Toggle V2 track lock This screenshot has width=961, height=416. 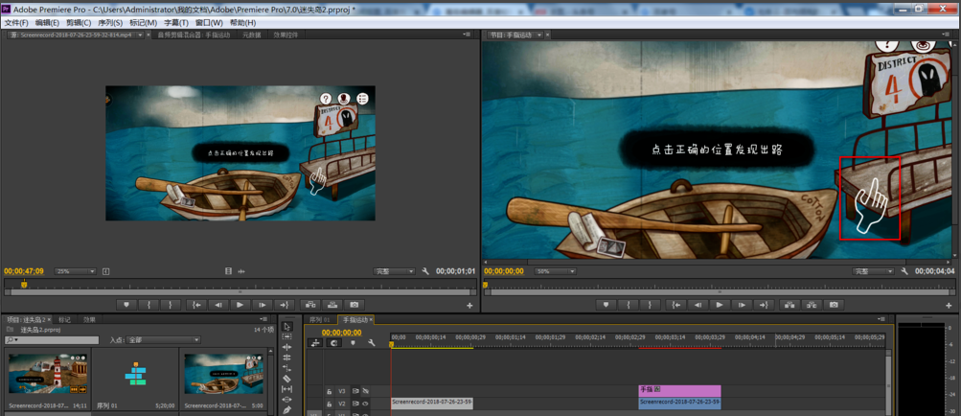click(x=329, y=404)
